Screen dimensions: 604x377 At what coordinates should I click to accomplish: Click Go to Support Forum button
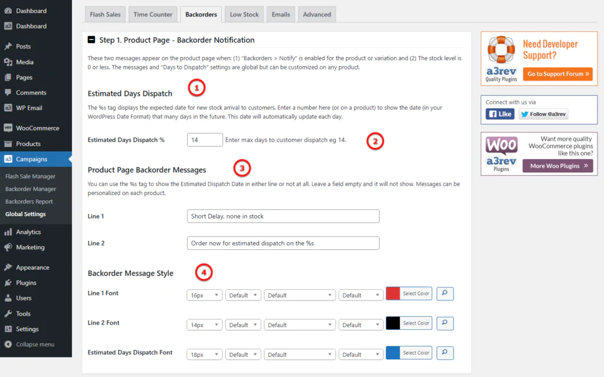pos(558,74)
